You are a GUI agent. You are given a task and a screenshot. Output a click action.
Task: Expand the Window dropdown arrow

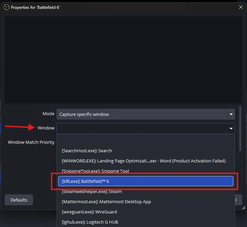tap(231, 128)
